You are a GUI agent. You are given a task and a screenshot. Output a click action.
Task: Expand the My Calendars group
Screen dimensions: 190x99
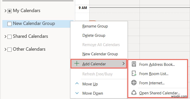coord(5,11)
